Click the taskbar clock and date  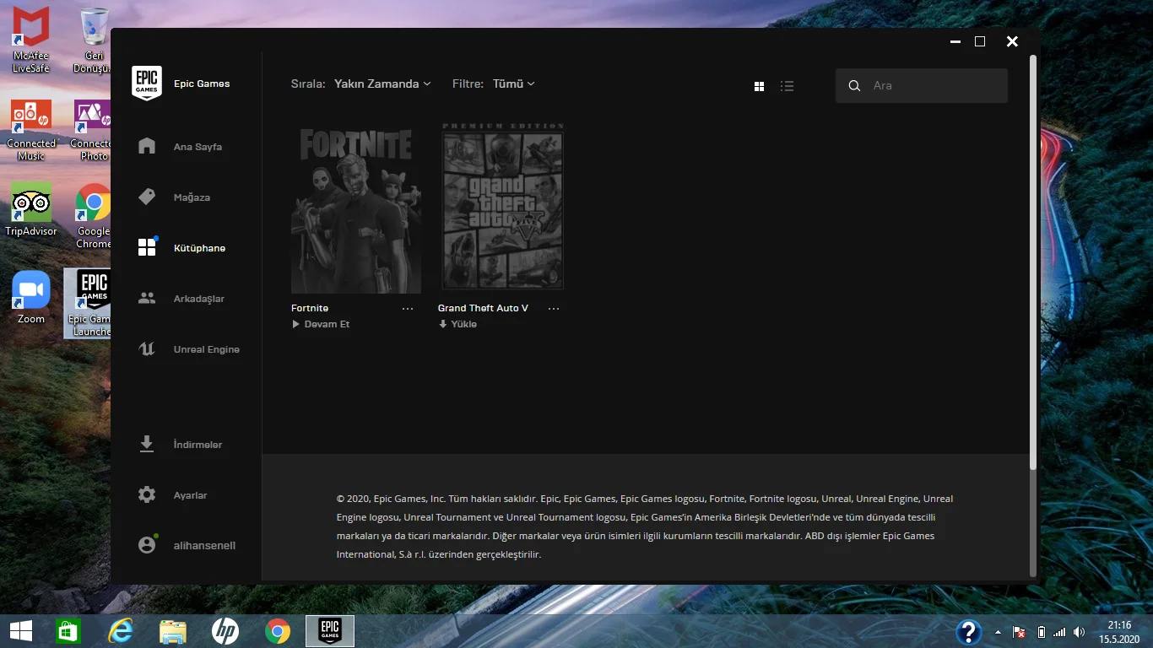pyautogui.click(x=1119, y=632)
